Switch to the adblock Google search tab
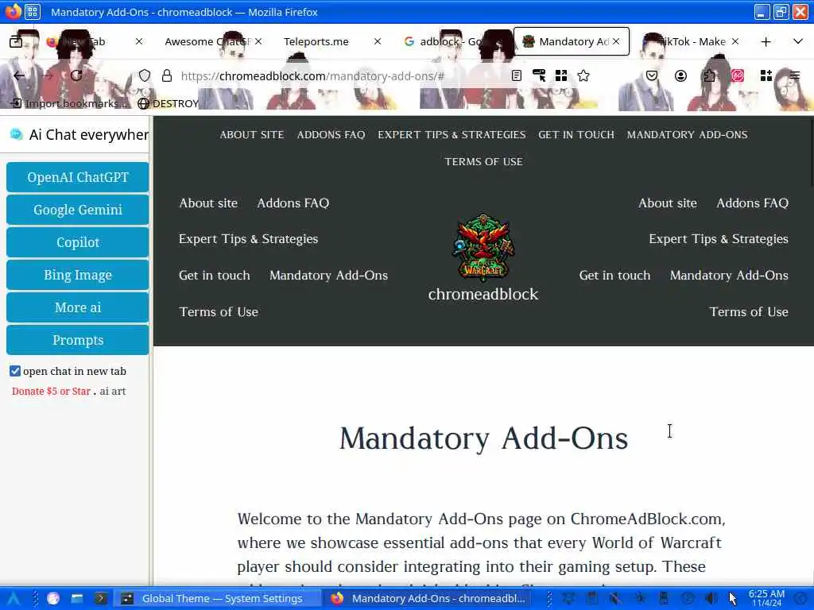 [x=452, y=41]
